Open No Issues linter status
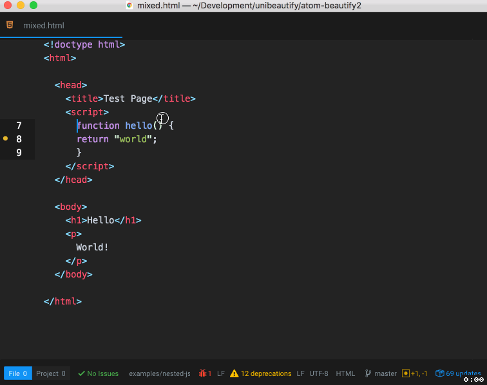 coord(98,373)
